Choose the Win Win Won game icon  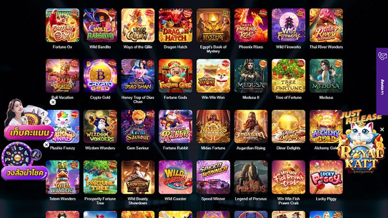213,76
